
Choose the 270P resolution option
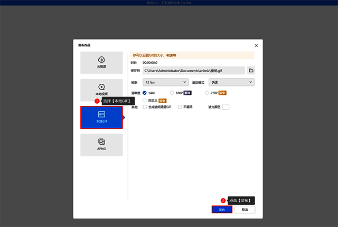coord(207,93)
